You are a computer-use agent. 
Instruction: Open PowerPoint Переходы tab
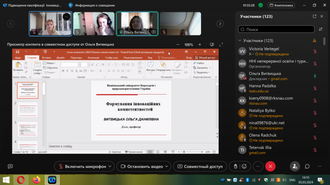76,58
